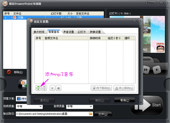Click the 延迟(秒) column header
This screenshot has height=123, width=170.
(x=115, y=38)
